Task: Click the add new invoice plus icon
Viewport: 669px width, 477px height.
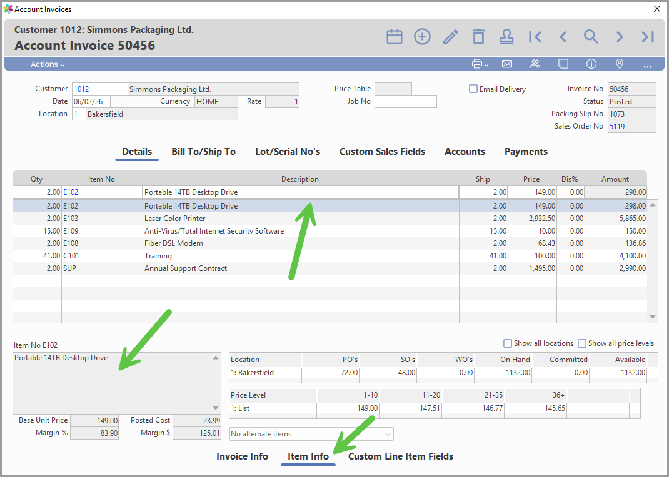Action: 422,37
